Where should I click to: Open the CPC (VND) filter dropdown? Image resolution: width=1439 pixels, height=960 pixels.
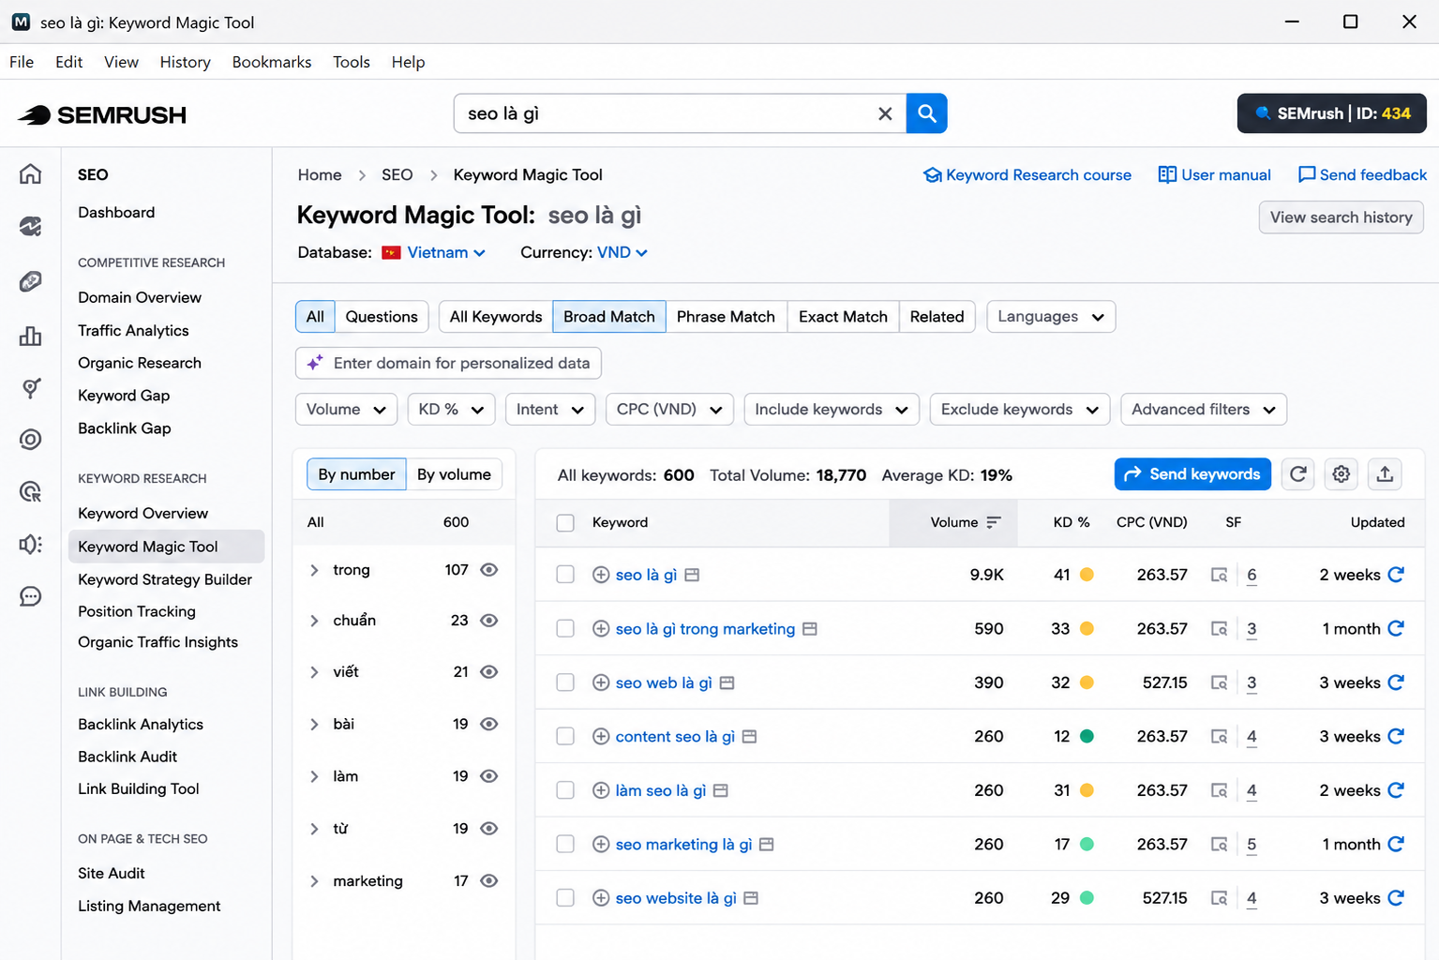[x=669, y=410]
